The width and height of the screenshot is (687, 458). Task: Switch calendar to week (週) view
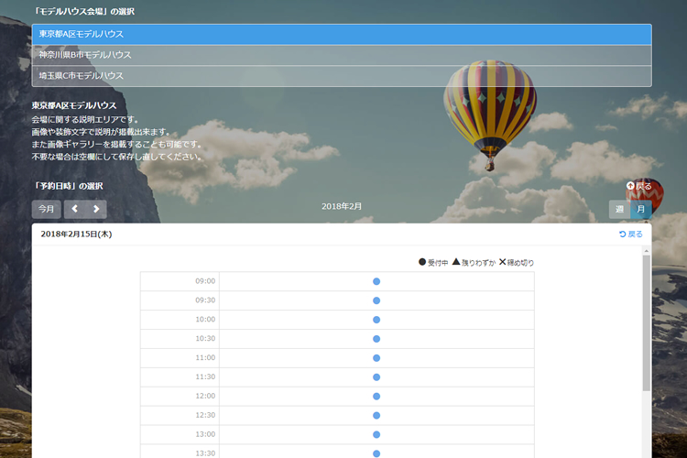pyautogui.click(x=620, y=210)
